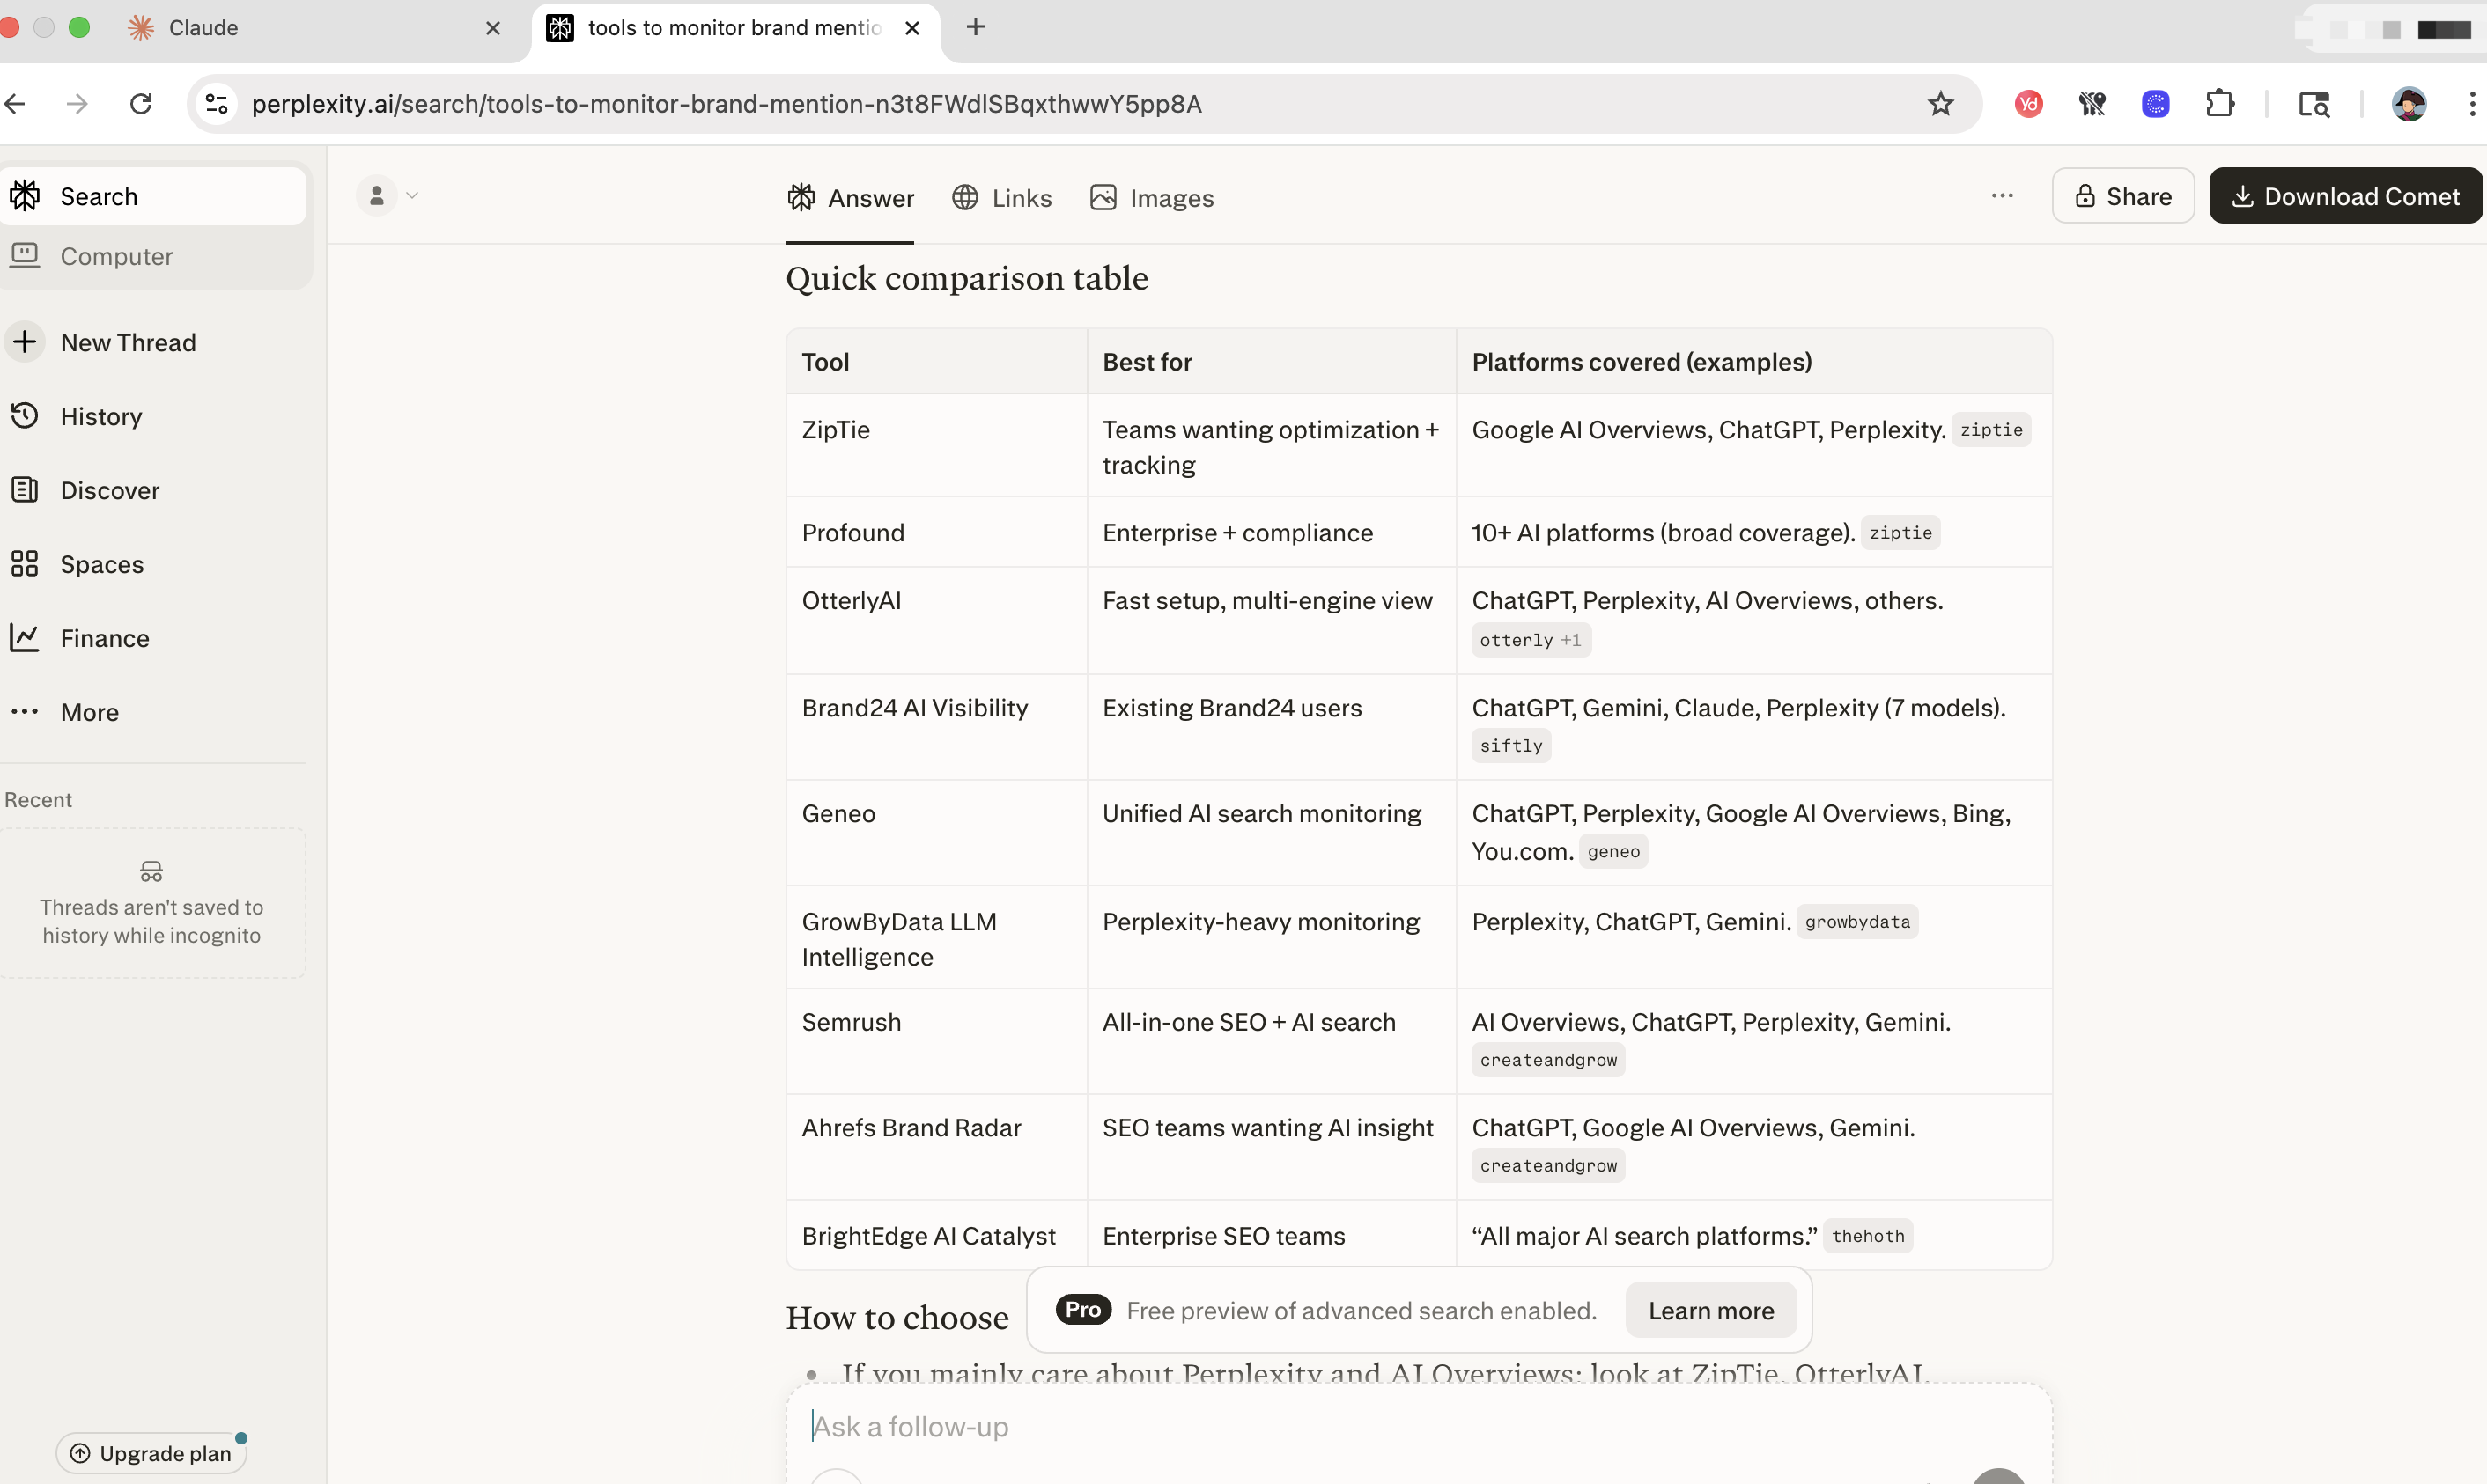The height and width of the screenshot is (1484, 2487).
Task: Select Search in the sidebar
Action: pos(98,196)
